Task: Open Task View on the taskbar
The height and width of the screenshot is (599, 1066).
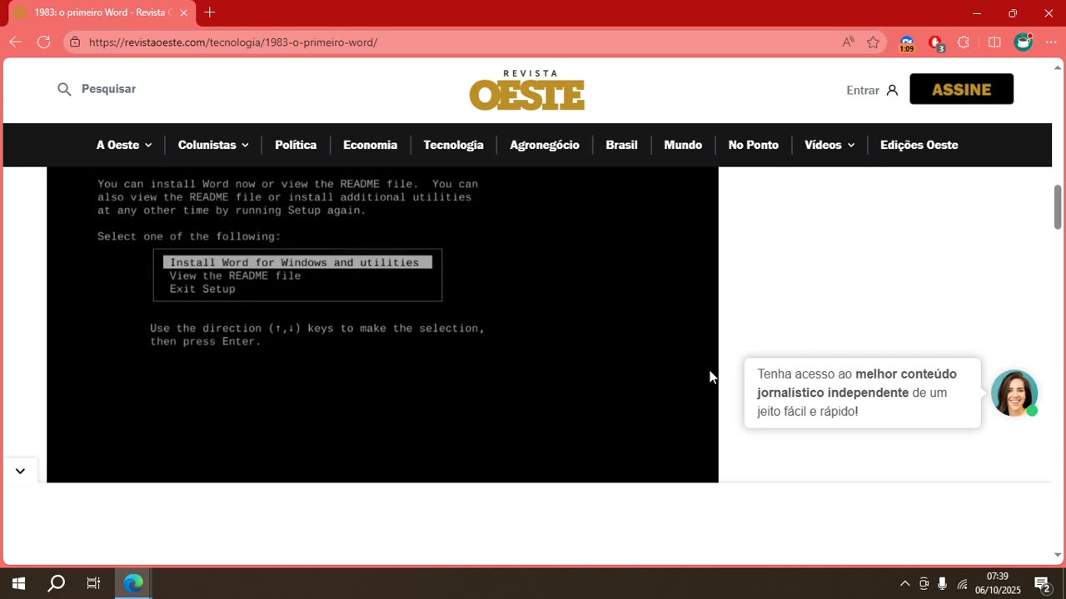Action: click(x=93, y=583)
